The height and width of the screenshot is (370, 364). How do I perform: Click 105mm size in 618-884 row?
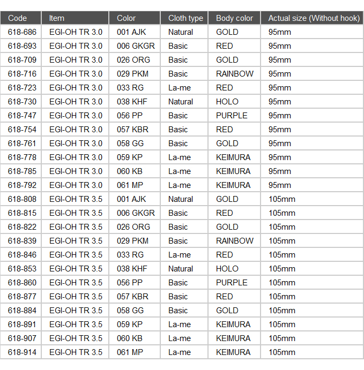(x=282, y=311)
